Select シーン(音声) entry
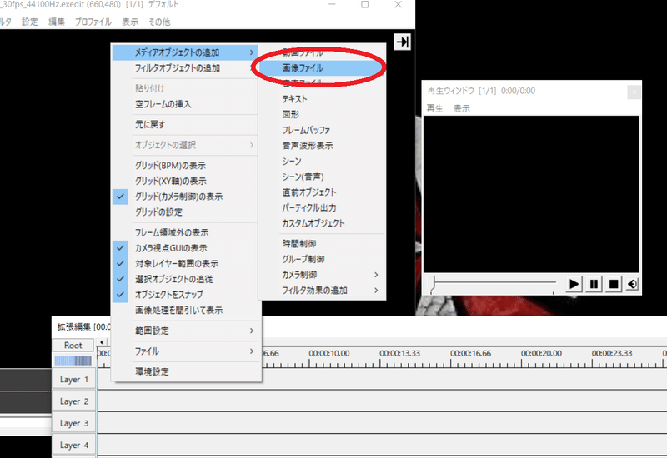The image size is (667, 458). (x=322, y=177)
